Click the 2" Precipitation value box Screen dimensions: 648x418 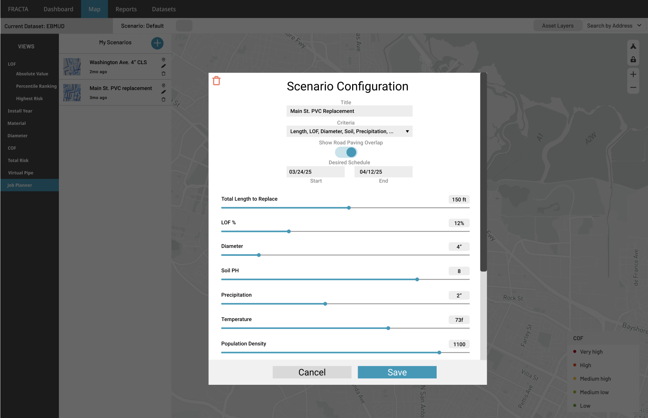459,295
